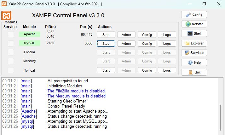The image size is (225, 135).
Task: Open Apache Config menu
Action: pos(147,35)
